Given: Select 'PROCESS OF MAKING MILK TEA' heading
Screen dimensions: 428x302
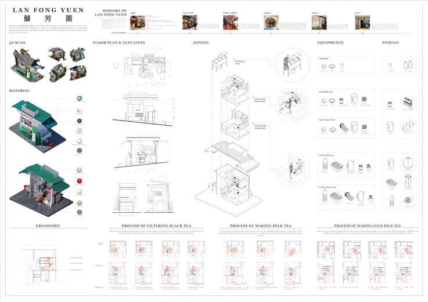Looking at the screenshot, I should click(260, 226).
